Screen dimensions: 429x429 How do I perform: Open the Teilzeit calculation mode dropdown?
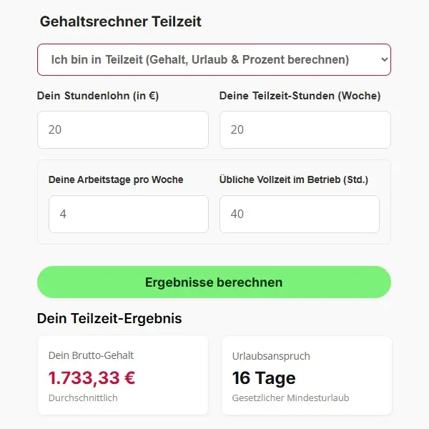[214, 59]
